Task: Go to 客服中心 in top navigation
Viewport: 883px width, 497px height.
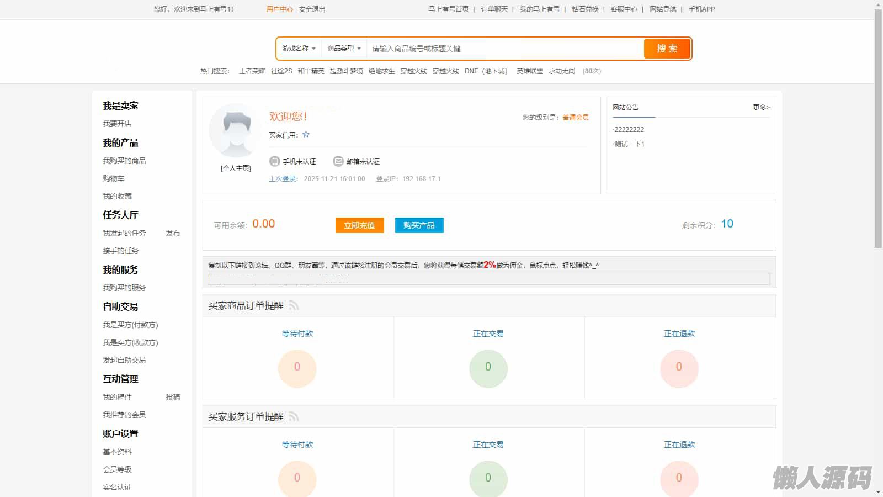Action: (x=624, y=9)
